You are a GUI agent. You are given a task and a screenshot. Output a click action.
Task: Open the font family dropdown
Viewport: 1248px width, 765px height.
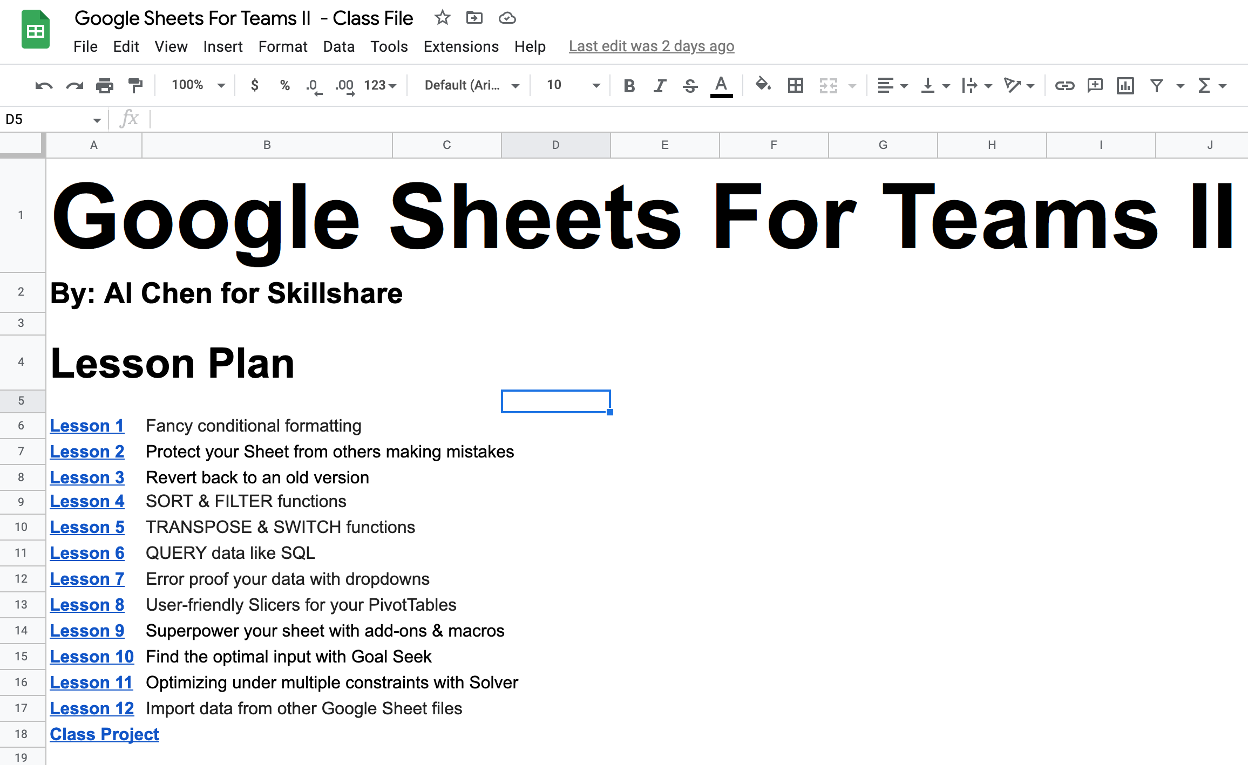[469, 85]
